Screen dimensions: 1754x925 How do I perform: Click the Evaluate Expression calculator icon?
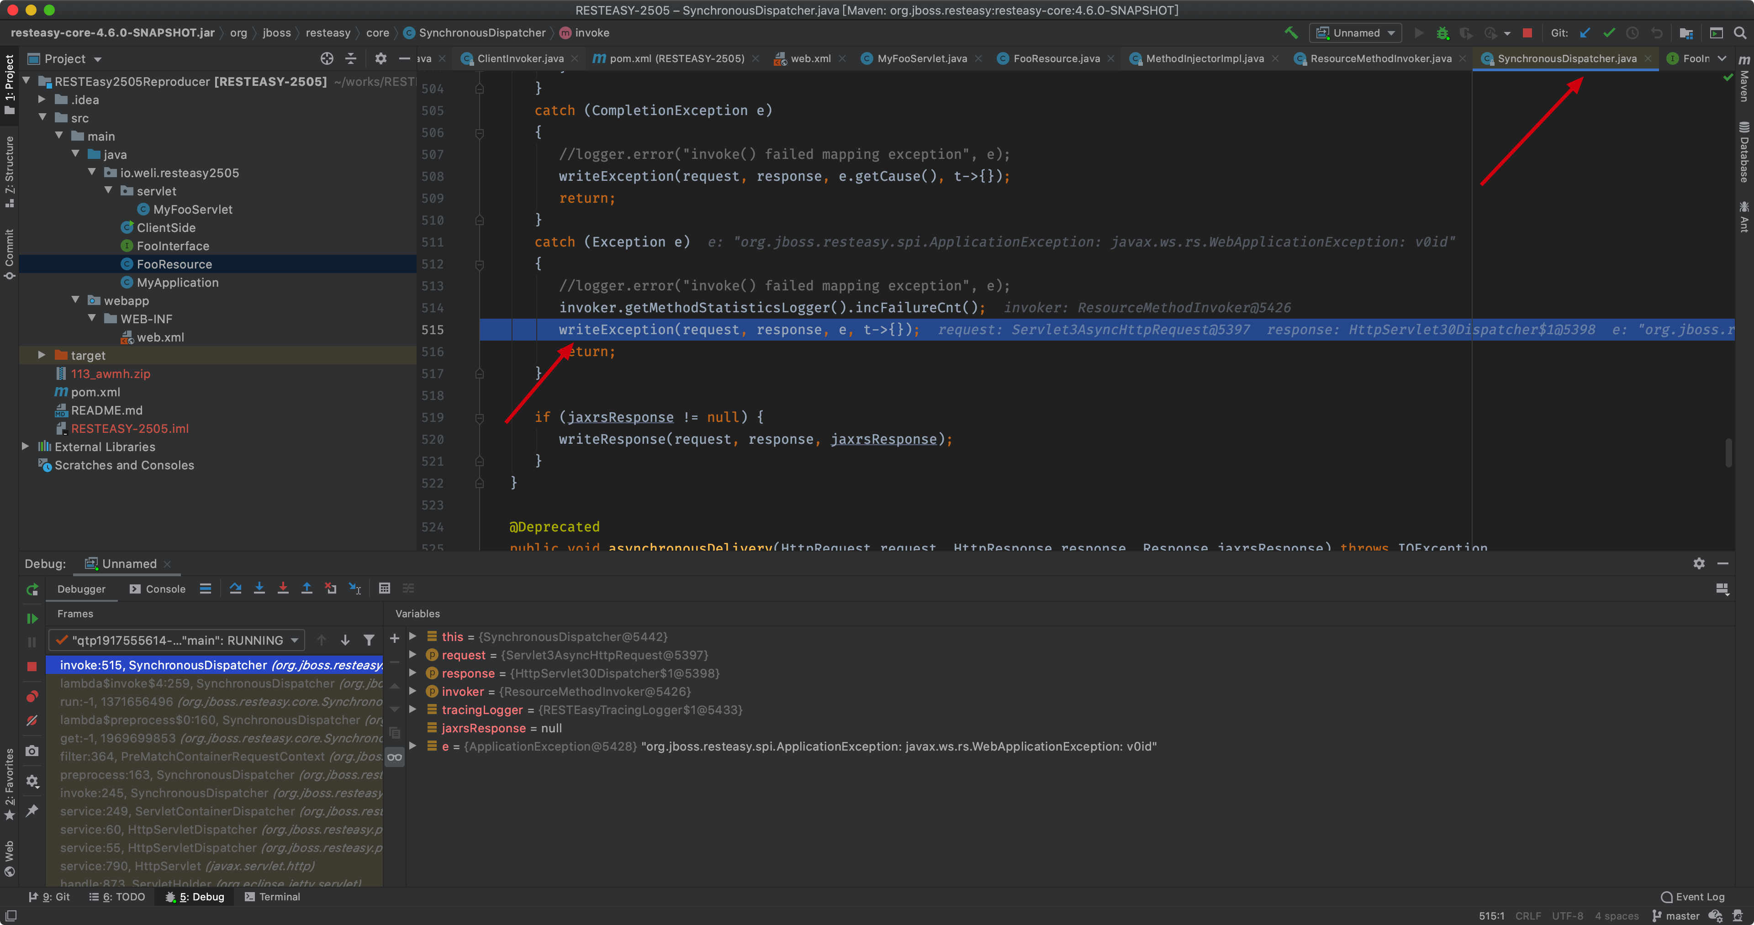click(x=385, y=589)
